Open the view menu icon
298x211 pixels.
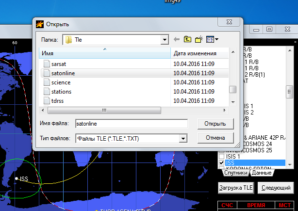[212, 39]
